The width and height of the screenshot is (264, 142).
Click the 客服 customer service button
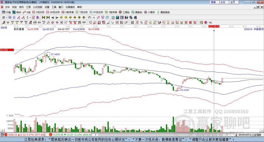[x=214, y=2]
